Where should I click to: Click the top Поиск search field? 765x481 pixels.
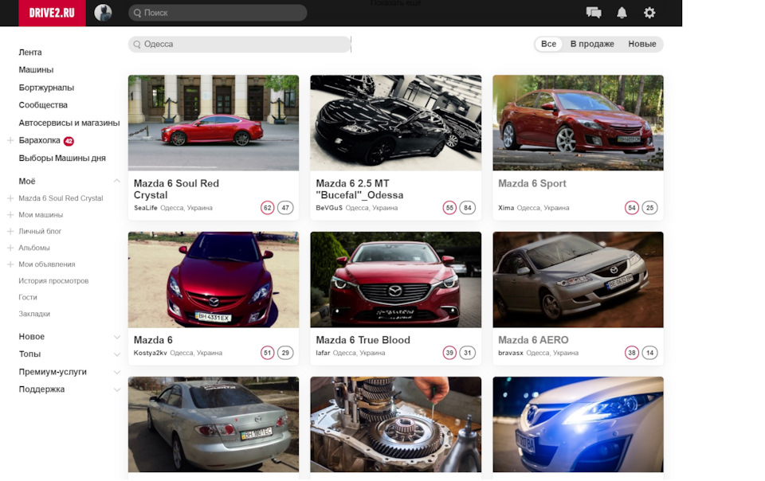pyautogui.click(x=218, y=13)
